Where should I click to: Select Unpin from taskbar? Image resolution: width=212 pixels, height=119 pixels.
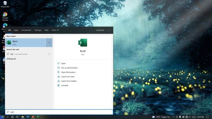pyautogui.click(x=69, y=81)
